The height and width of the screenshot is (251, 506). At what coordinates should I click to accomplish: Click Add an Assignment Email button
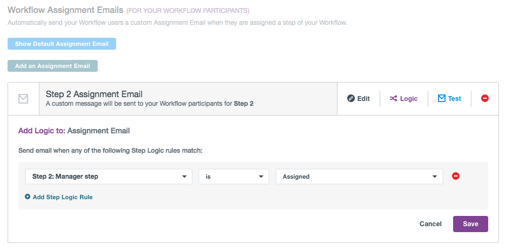pyautogui.click(x=52, y=66)
